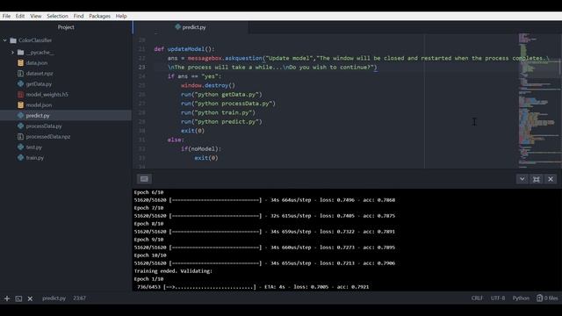This screenshot has width=562, height=316.
Task: Open data.json in the tree
Action: pyautogui.click(x=37, y=63)
